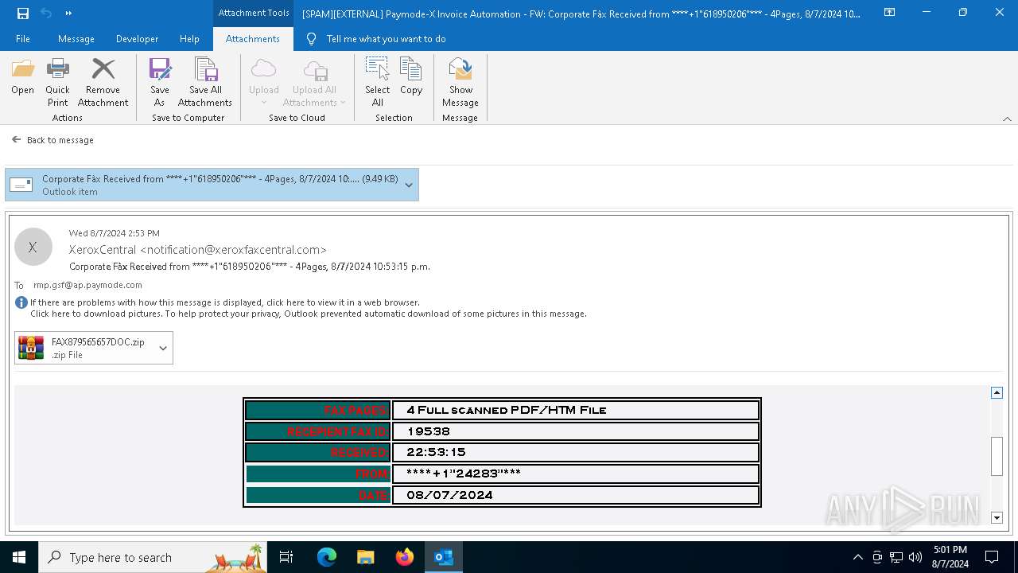Click the date value 08/07/2024 cell
1018x573 pixels.
(576, 495)
